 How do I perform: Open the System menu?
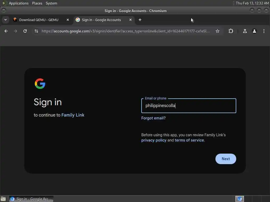(51, 3)
